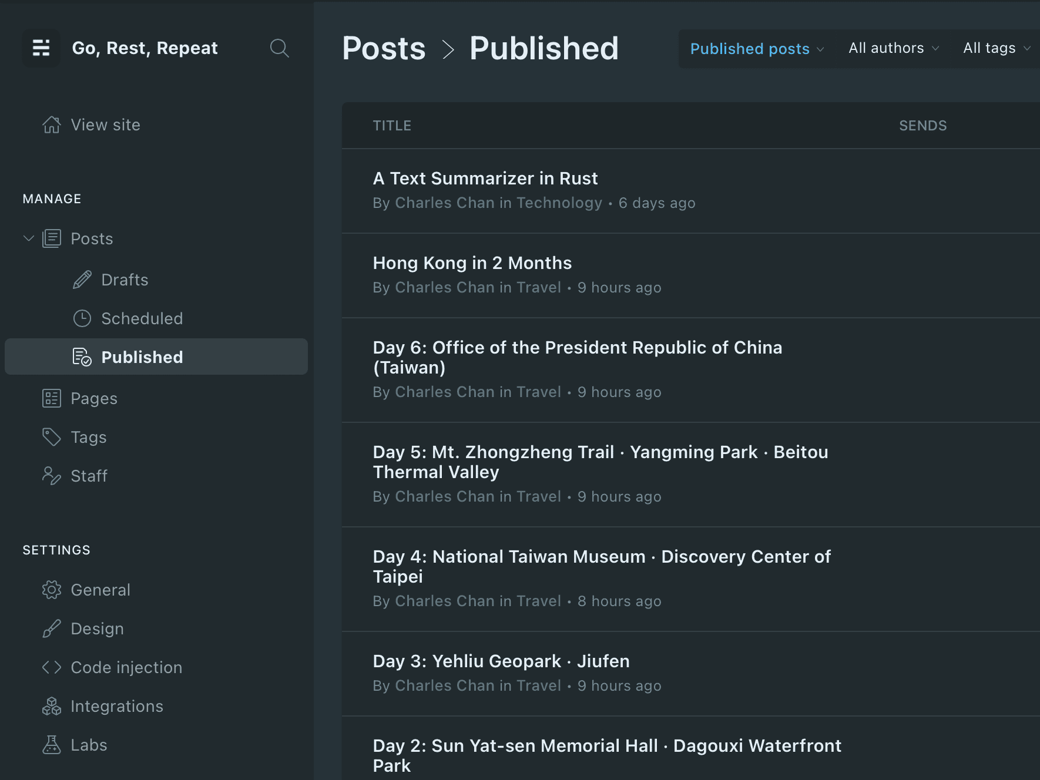Open post 'Hong Kong in 2 Months'
Viewport: 1040px width, 780px height.
[472, 263]
